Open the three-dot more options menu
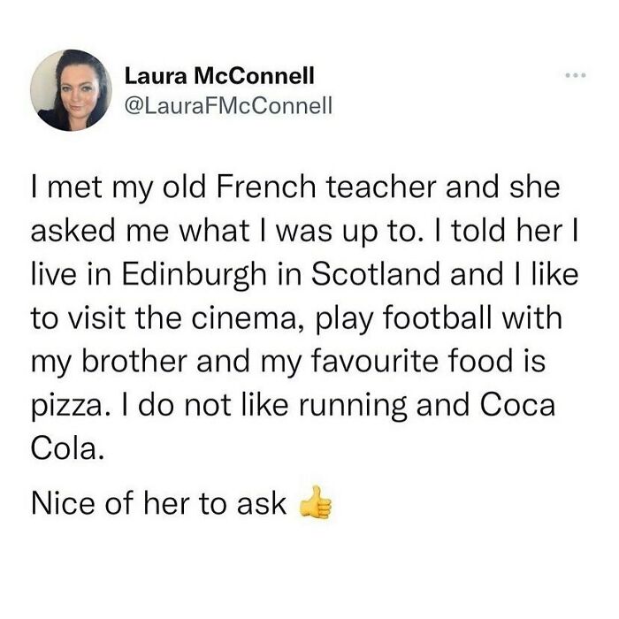 [576, 73]
